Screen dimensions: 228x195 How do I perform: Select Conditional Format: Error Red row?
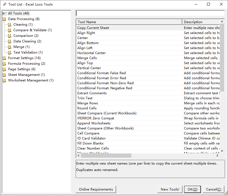tap(148, 78)
